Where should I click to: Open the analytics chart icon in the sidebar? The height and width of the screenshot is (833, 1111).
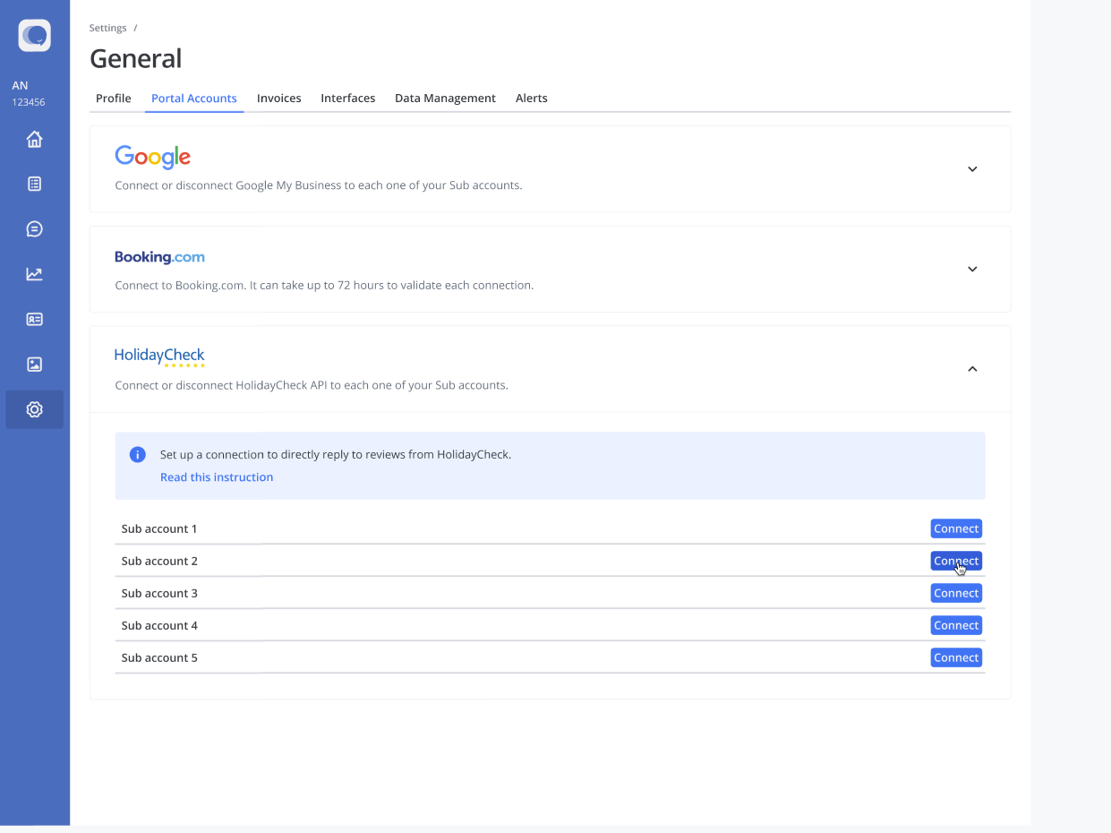coord(34,274)
